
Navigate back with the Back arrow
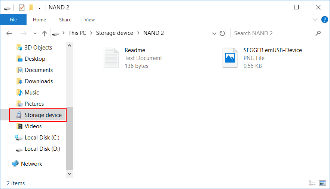coord(9,33)
